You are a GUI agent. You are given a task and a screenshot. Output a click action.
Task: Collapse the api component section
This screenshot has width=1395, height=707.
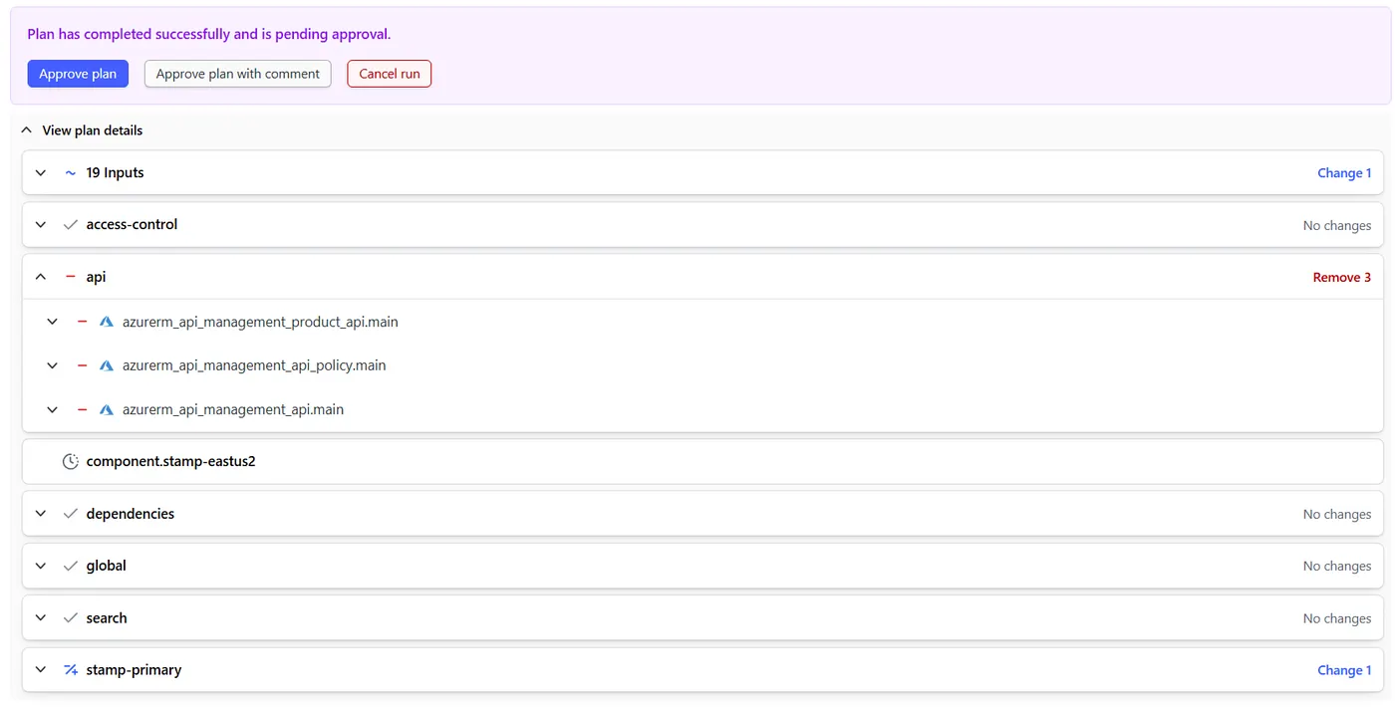41,277
